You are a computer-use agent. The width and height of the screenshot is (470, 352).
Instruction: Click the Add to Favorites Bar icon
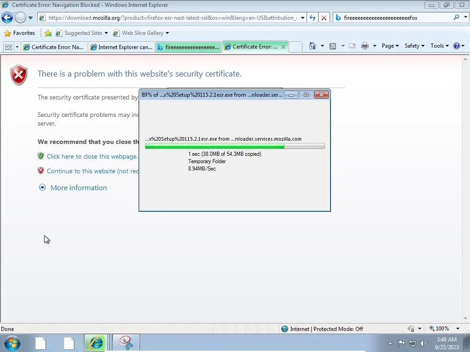click(48, 33)
